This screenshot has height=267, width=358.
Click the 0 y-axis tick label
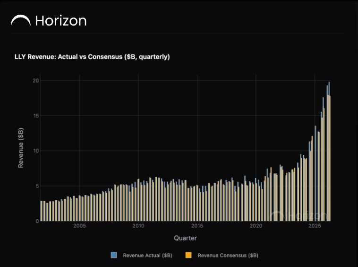(37, 221)
